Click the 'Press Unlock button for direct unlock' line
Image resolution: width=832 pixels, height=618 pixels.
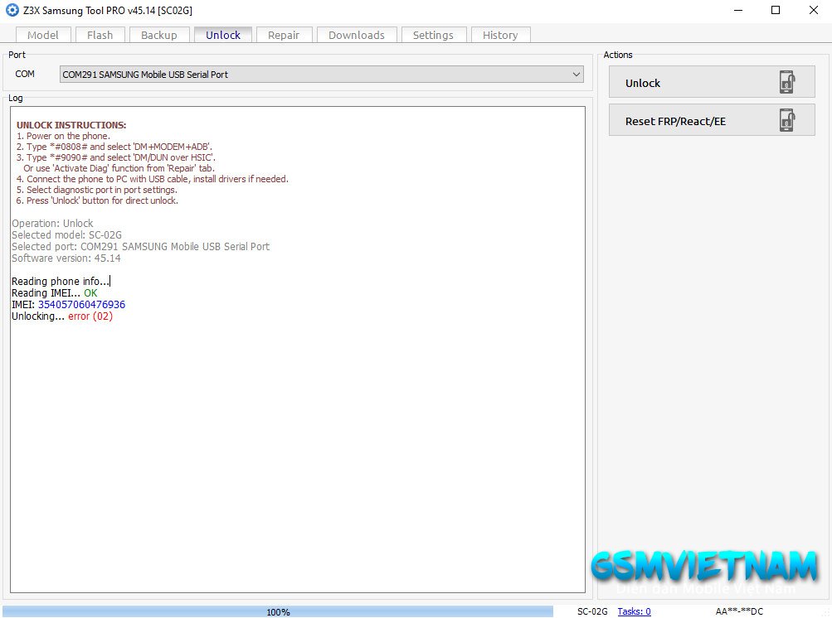pyautogui.click(x=97, y=200)
